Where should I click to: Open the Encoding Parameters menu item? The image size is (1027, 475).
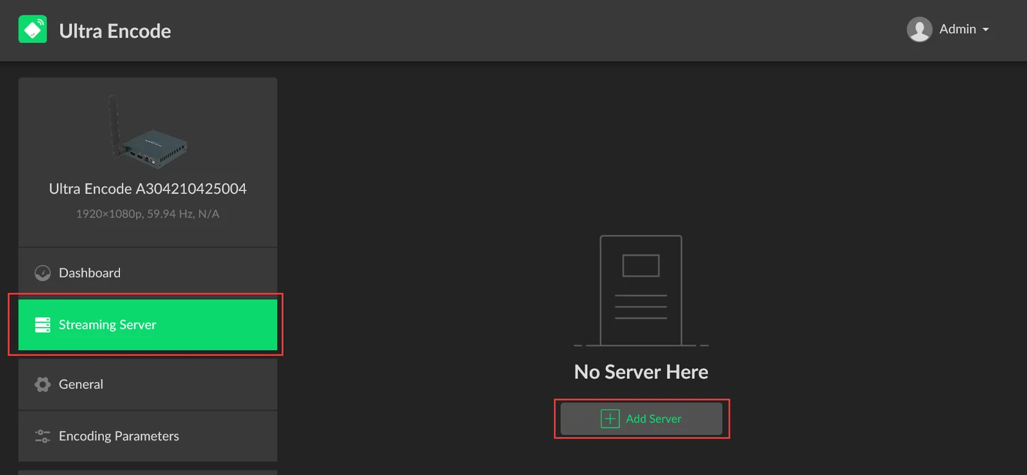[x=148, y=437]
